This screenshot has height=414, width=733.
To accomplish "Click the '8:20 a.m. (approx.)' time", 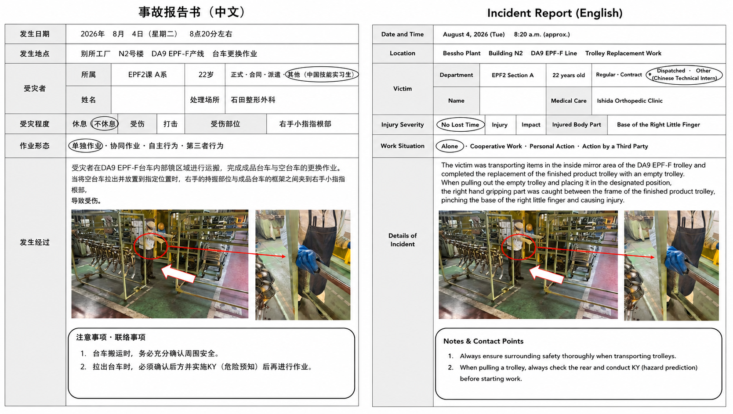I will pyautogui.click(x=542, y=34).
